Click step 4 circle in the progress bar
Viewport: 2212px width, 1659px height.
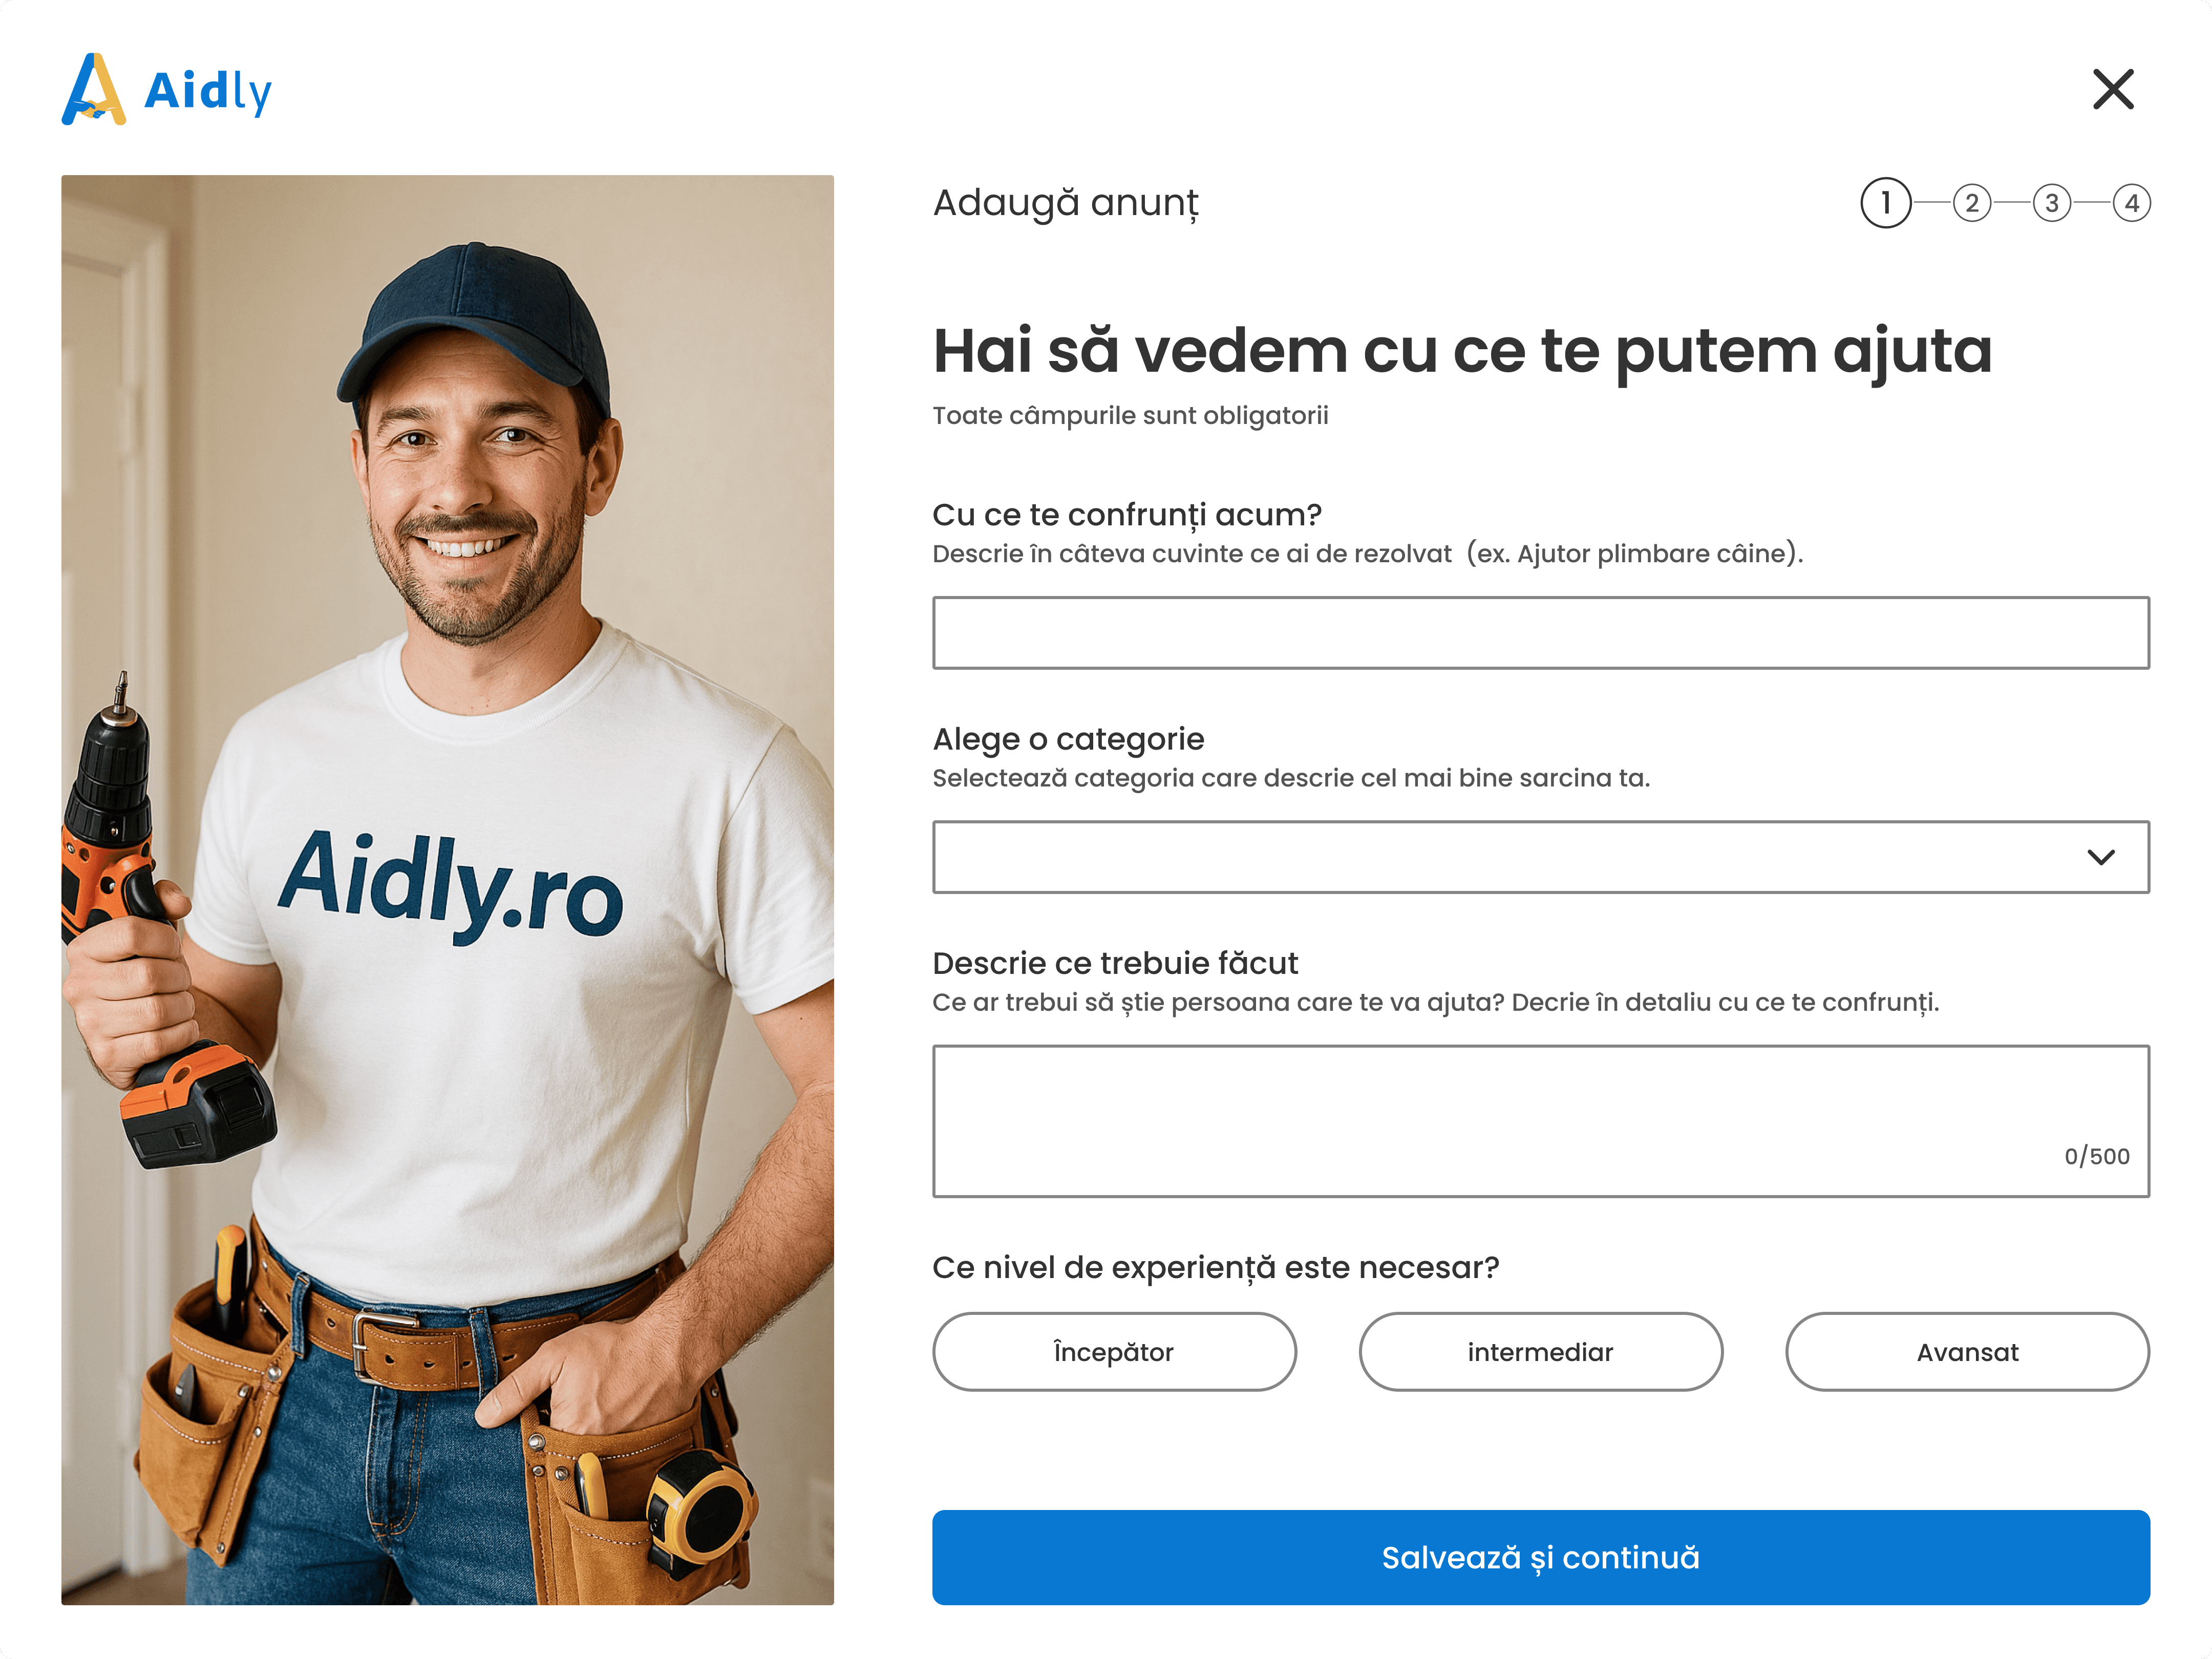2134,203
